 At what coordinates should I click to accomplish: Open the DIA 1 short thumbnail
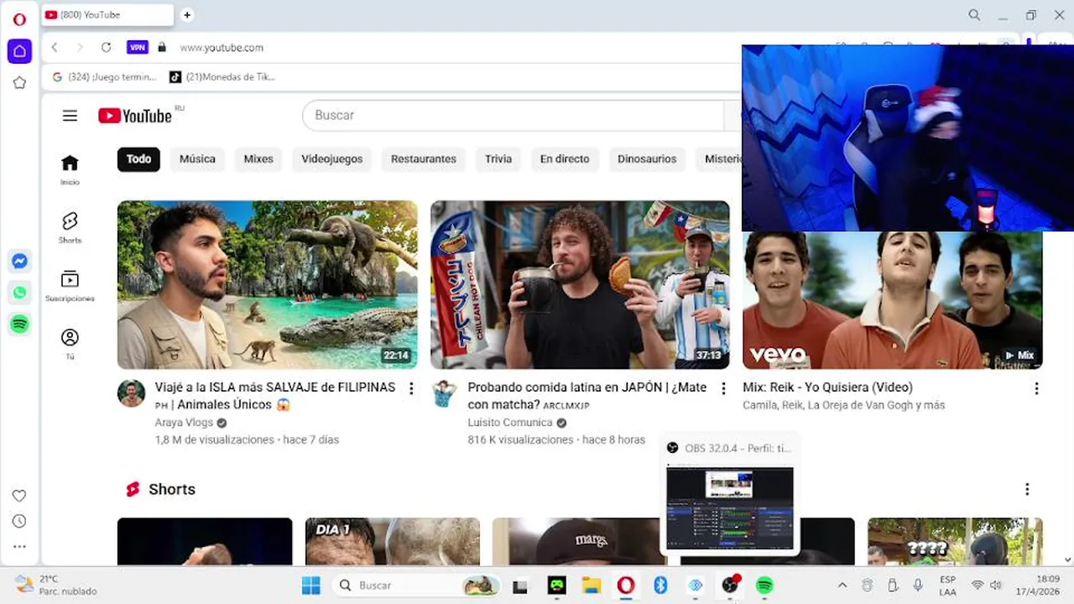[x=393, y=541]
